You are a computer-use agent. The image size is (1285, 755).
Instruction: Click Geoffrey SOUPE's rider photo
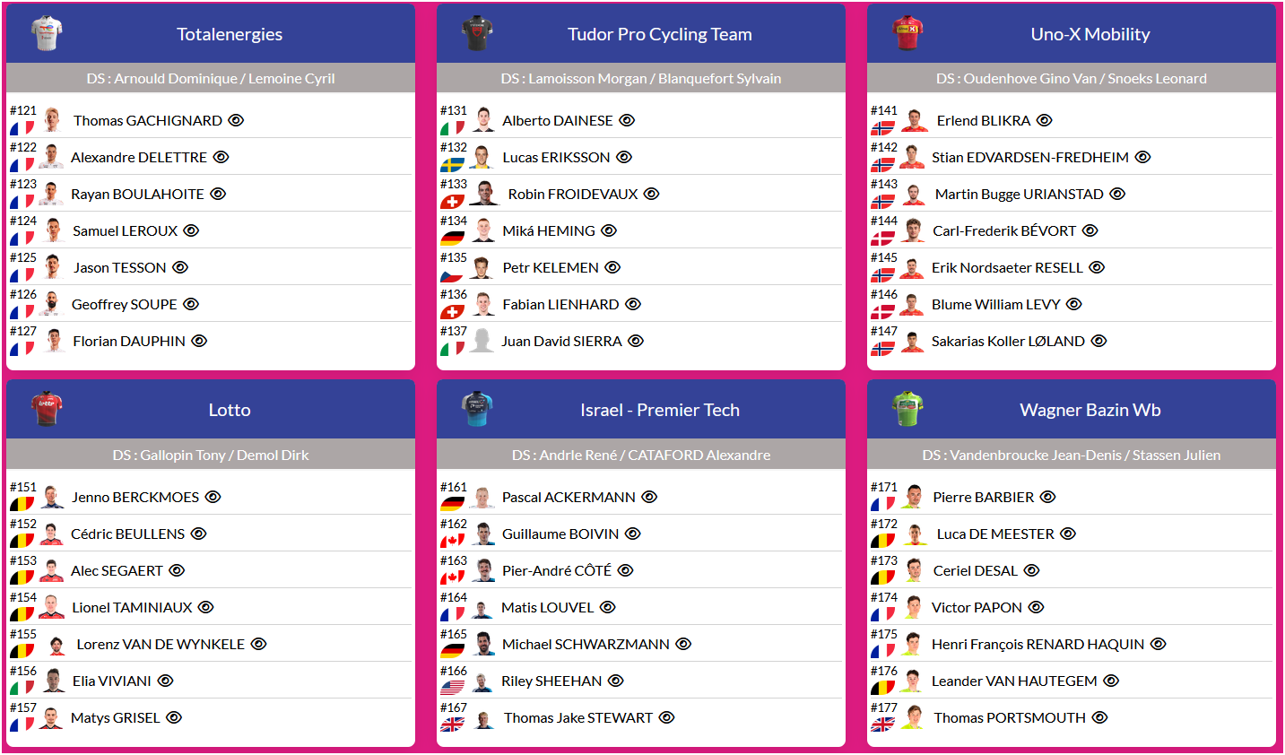pyautogui.click(x=52, y=304)
